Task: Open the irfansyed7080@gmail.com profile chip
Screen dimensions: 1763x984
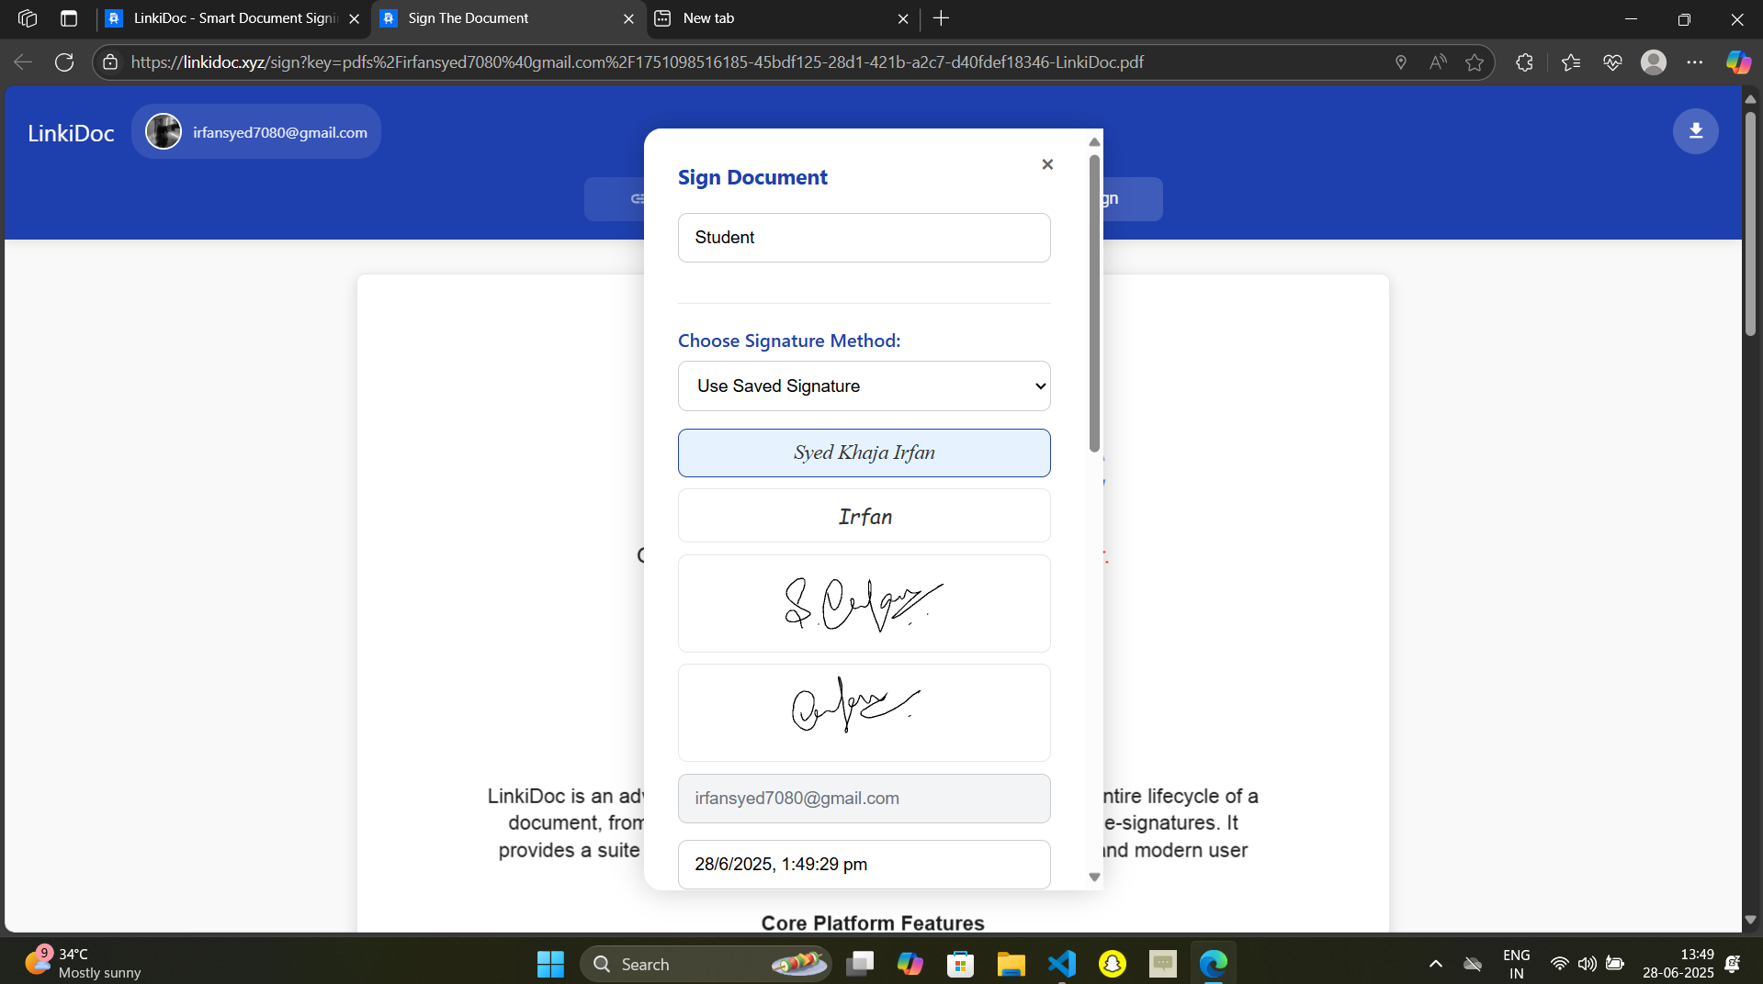Action: tap(256, 132)
